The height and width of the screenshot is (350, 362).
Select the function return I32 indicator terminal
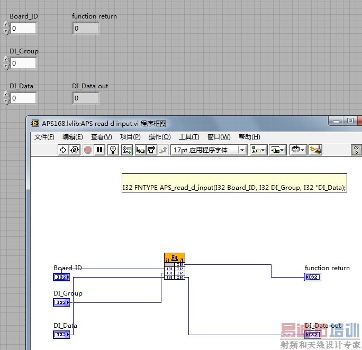click(x=313, y=277)
